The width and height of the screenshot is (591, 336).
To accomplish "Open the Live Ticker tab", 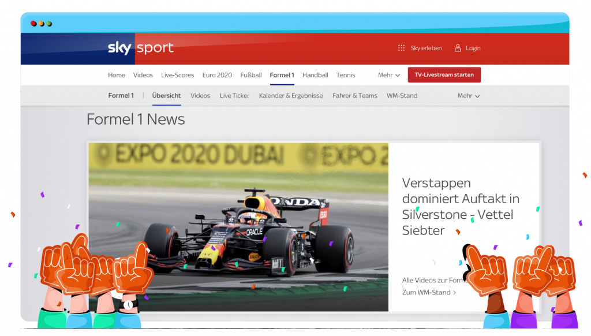I will (x=234, y=96).
